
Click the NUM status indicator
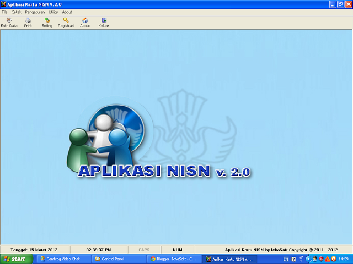tap(178, 250)
